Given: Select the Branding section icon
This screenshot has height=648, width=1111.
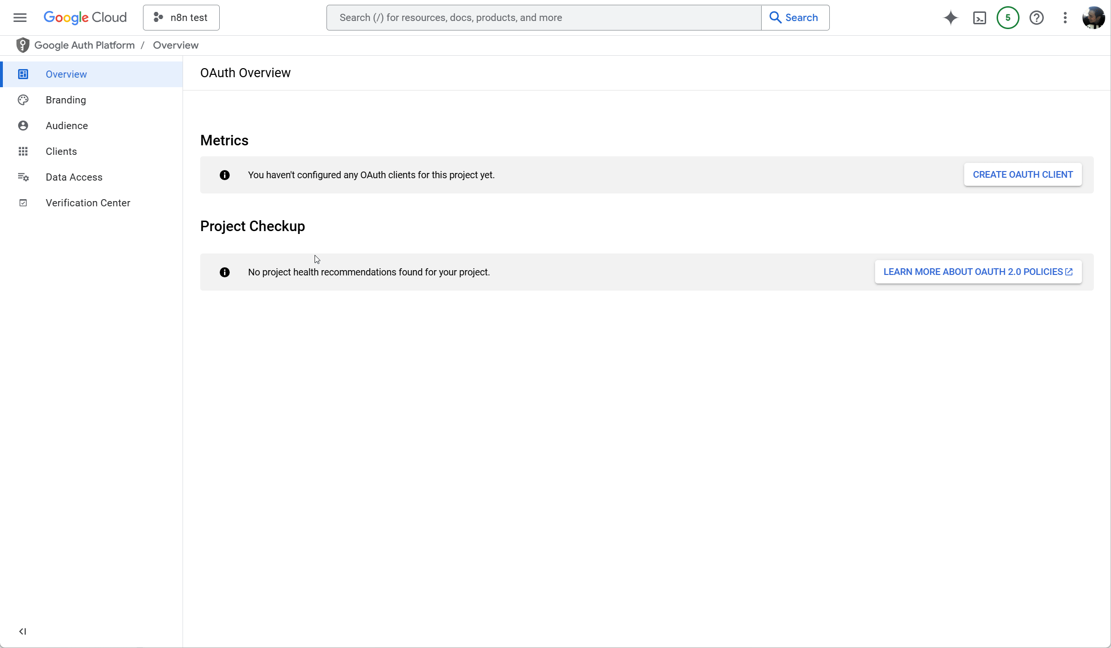Looking at the screenshot, I should coord(21,100).
